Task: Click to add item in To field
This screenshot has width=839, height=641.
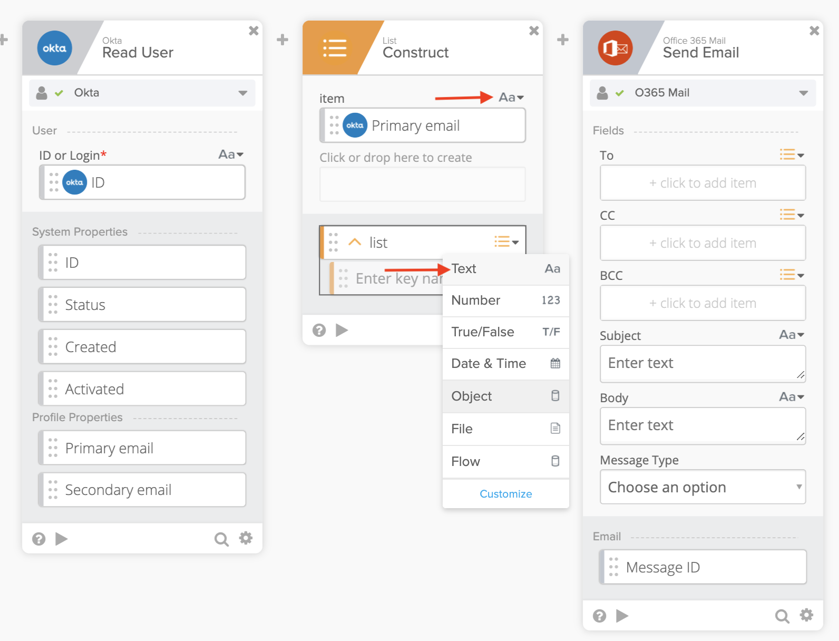Action: pyautogui.click(x=703, y=183)
